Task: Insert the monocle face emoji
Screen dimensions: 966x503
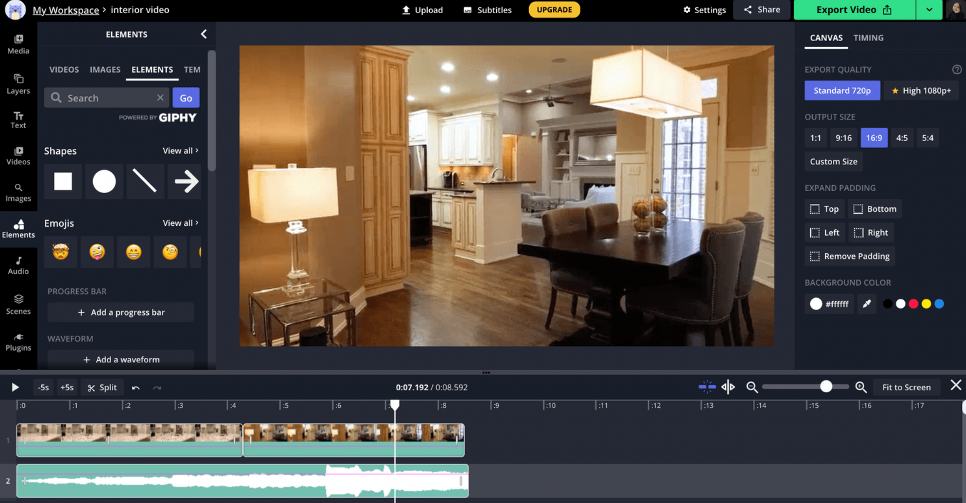Action: pyautogui.click(x=170, y=252)
